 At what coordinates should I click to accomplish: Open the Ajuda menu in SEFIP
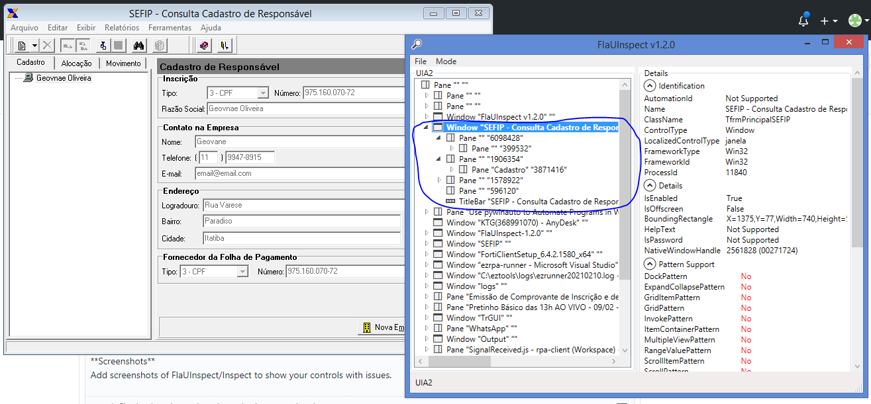(x=211, y=28)
